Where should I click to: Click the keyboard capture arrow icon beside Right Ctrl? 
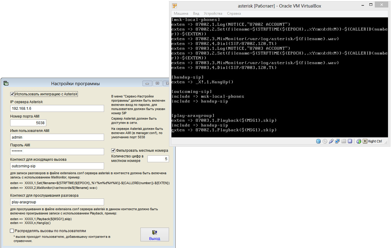click(x=365, y=141)
